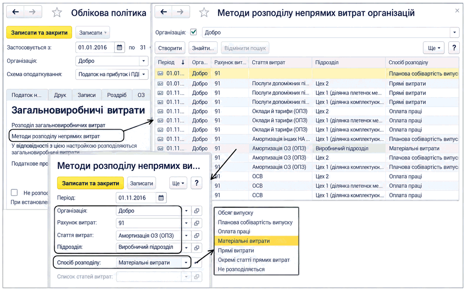Screen dimensions: 466x291
Task: Select Планова собівартість випуску option
Action: (x=256, y=222)
